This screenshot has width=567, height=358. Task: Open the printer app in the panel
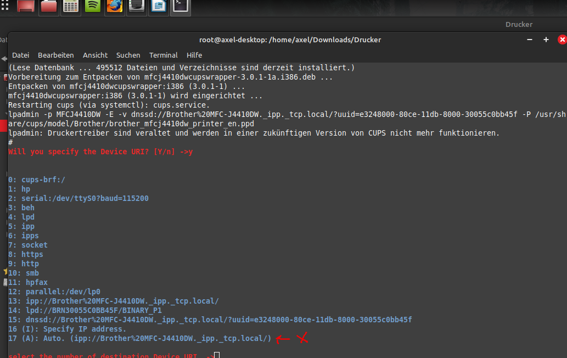pyautogui.click(x=137, y=6)
